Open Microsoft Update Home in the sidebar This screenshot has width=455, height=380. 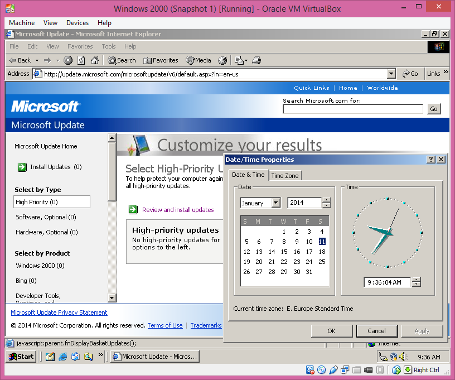click(x=46, y=146)
